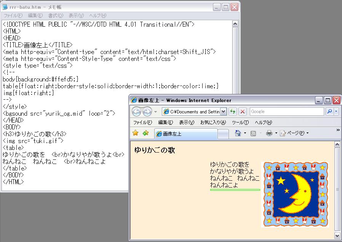Click the moon image on the webpage
The width and height of the screenshot is (342, 242).
point(295,194)
